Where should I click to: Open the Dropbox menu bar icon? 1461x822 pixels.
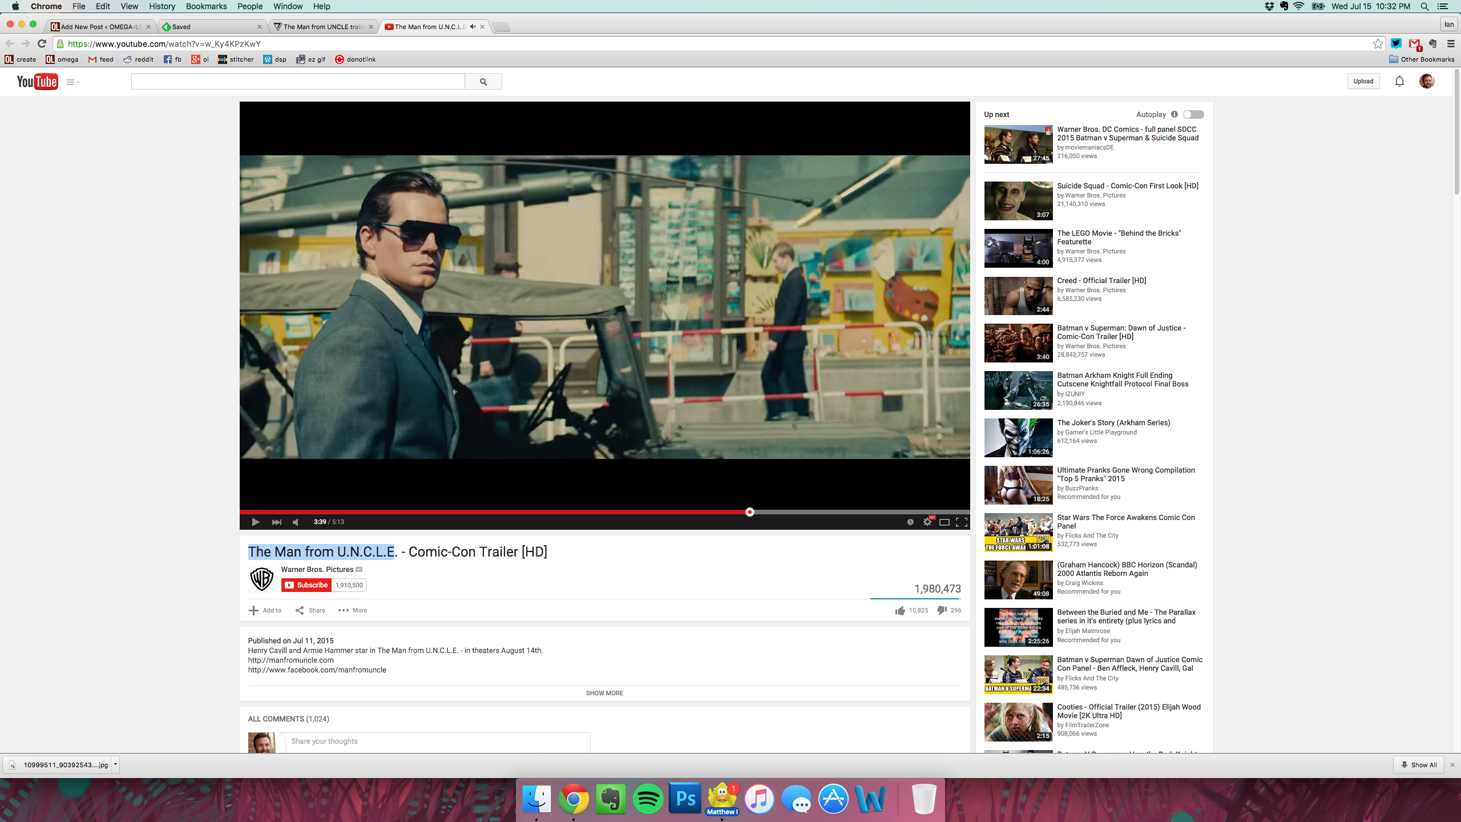pos(1270,6)
